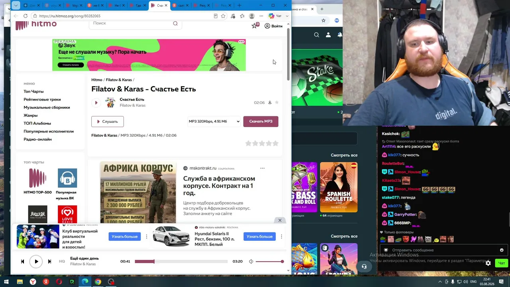Click the Слушать button
The height and width of the screenshot is (287, 510).
click(108, 122)
